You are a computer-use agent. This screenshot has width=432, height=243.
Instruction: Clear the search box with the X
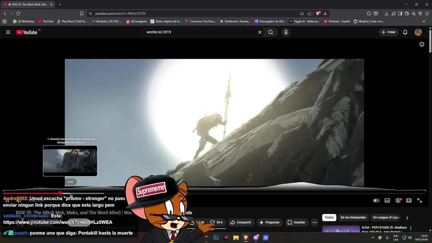260,32
